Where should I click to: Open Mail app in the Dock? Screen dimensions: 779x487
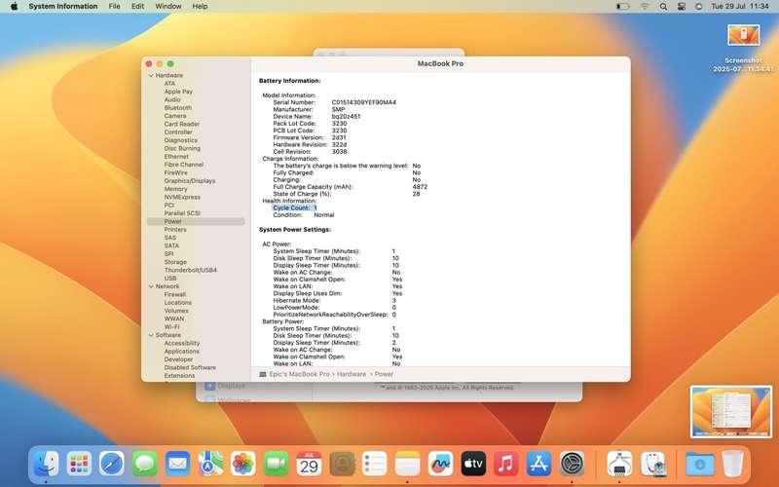[177, 465]
